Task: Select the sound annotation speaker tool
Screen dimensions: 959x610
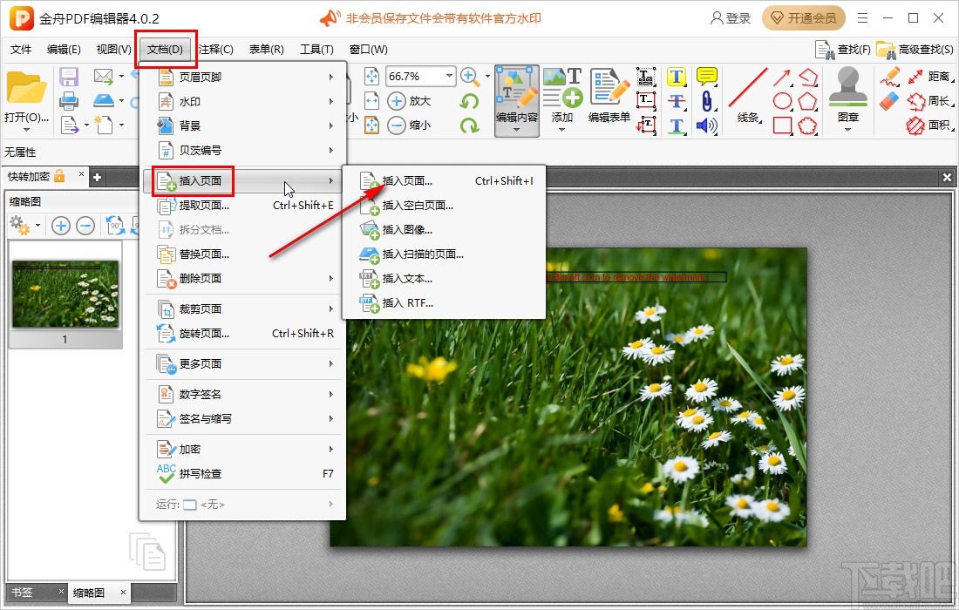Action: point(706,125)
